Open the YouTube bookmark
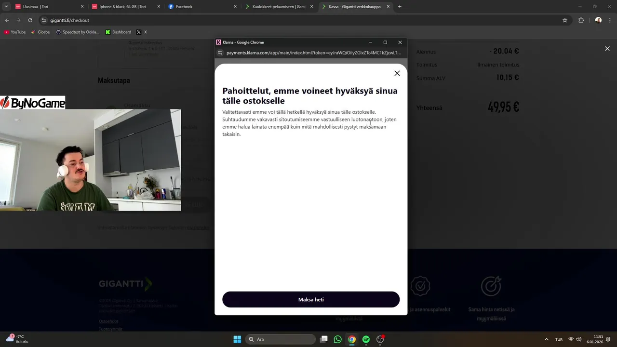The height and width of the screenshot is (347, 617). [15, 32]
